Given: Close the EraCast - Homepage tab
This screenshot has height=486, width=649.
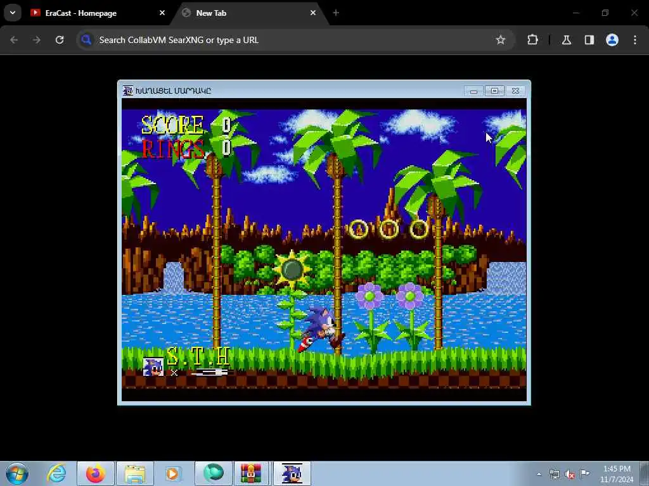Looking at the screenshot, I should 162,13.
